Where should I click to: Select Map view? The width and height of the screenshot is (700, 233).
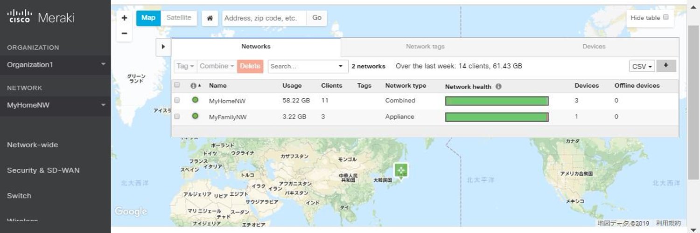pos(148,18)
